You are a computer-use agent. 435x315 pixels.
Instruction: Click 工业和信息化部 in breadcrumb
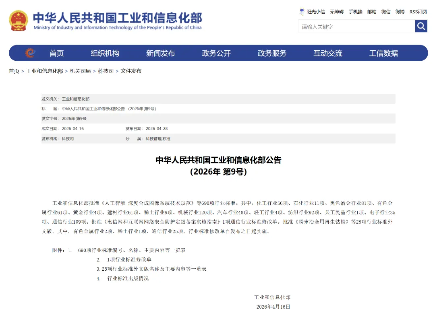[x=45, y=71]
